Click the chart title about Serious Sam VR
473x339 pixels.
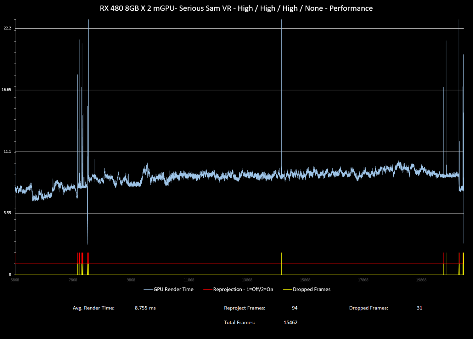(236, 8)
